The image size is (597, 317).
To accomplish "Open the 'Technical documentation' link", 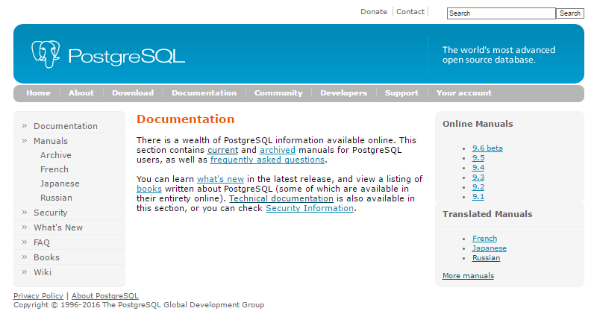I will point(281,198).
